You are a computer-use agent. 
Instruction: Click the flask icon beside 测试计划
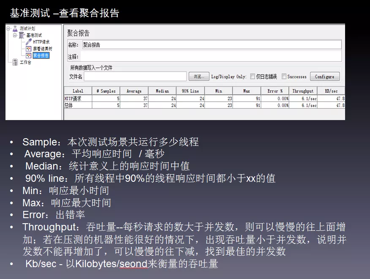[15, 29]
